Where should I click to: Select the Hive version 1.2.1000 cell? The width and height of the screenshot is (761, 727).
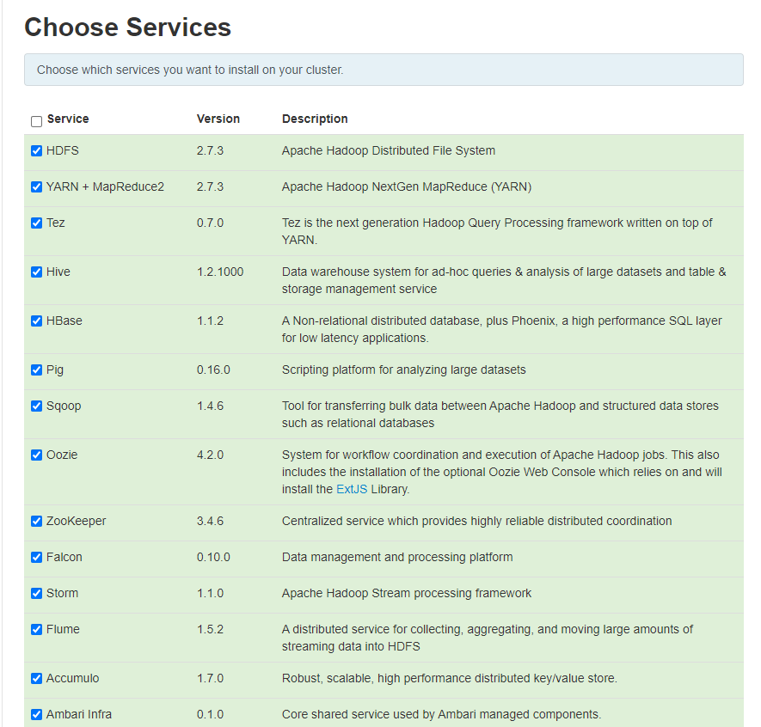pyautogui.click(x=220, y=272)
